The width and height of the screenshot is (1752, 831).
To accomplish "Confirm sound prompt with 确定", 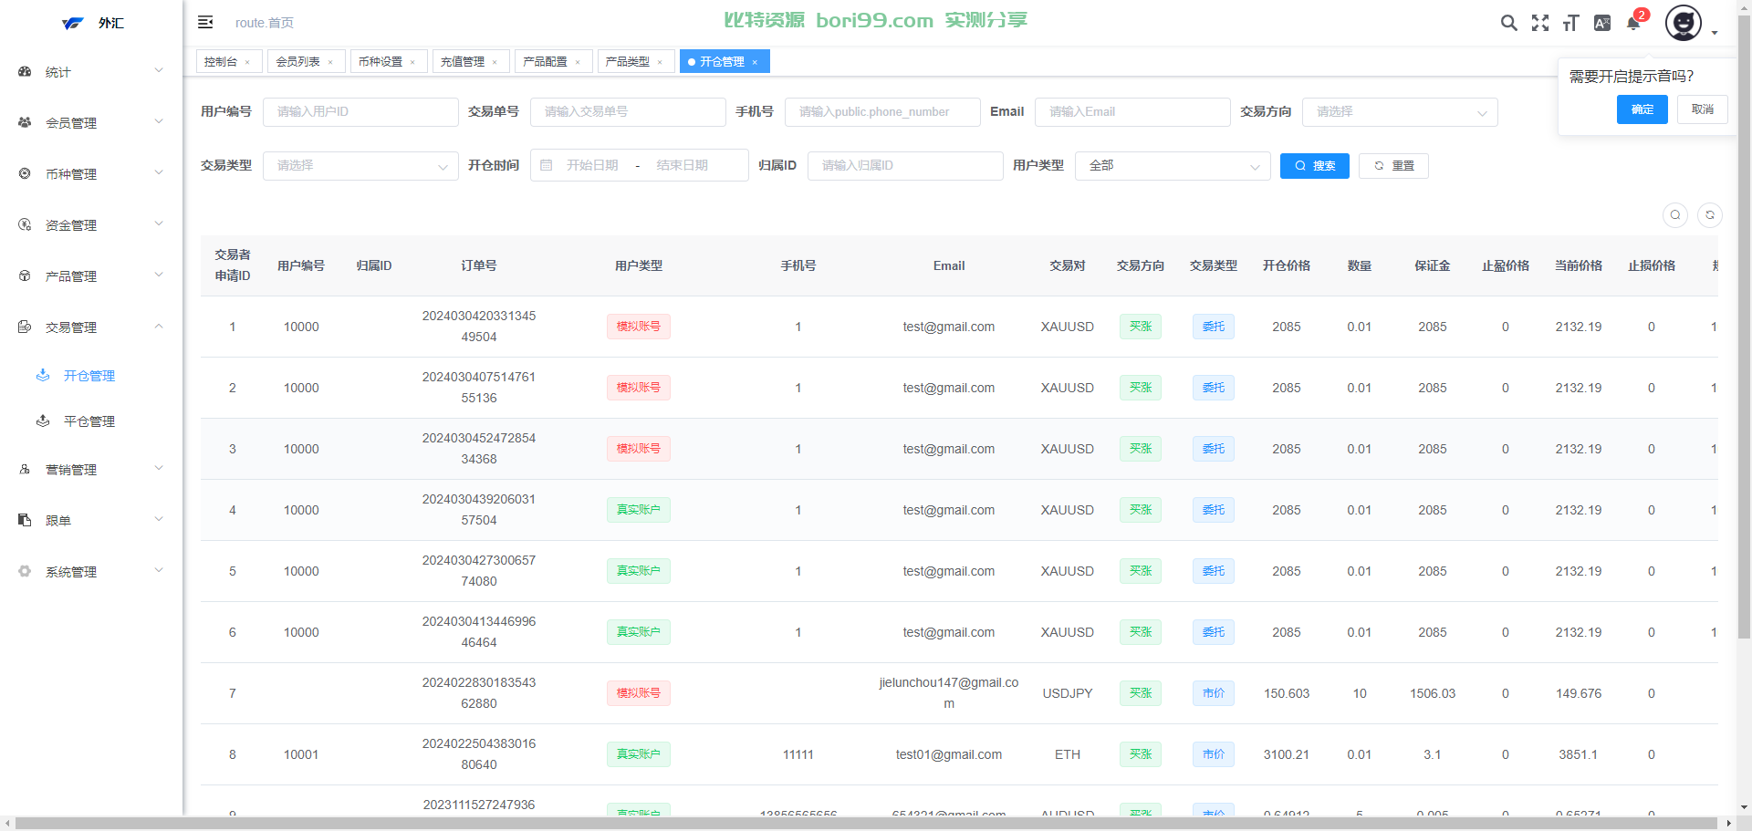I will (1642, 109).
